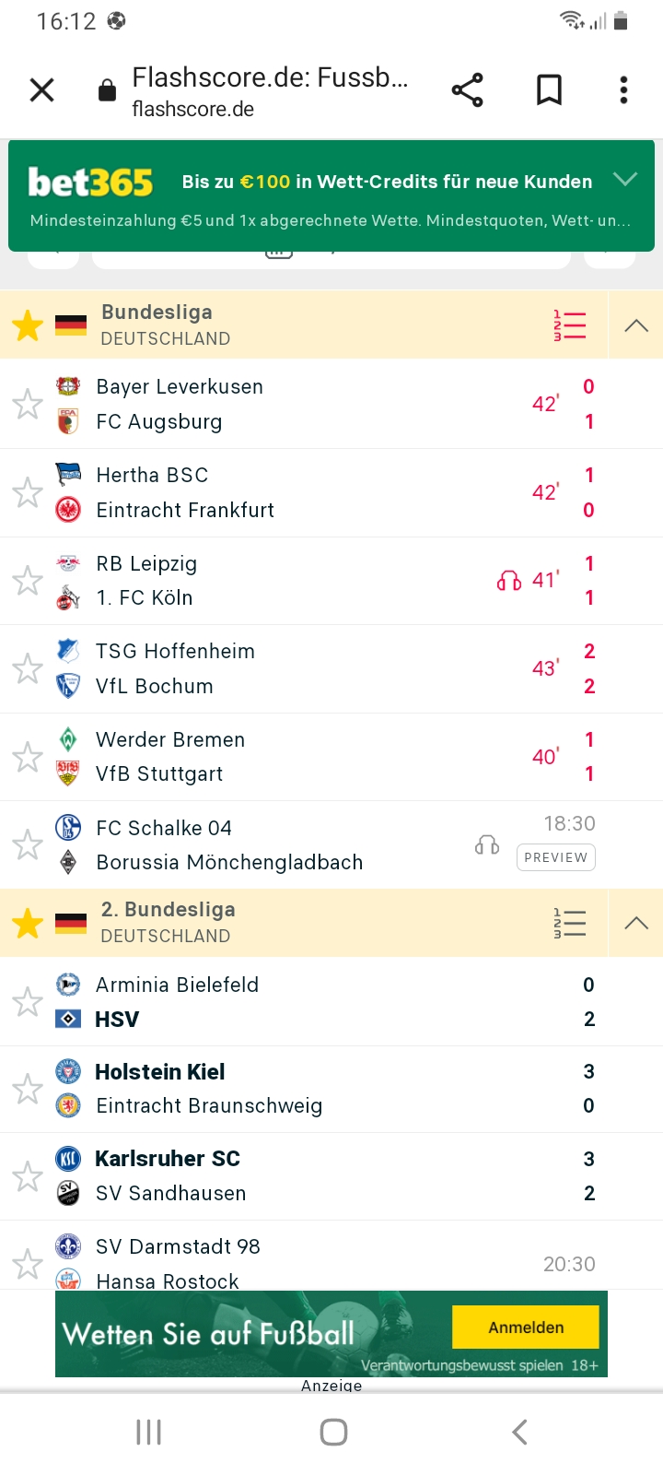Viewport: 663px width, 1475px height.
Task: Open Bundesliga standings table icon
Action: [569, 325]
